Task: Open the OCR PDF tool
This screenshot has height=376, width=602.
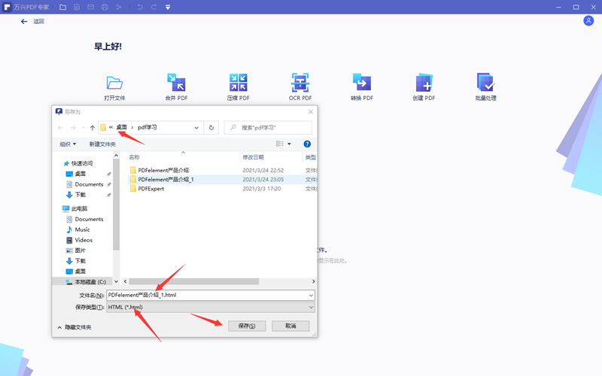Action: coord(299,83)
